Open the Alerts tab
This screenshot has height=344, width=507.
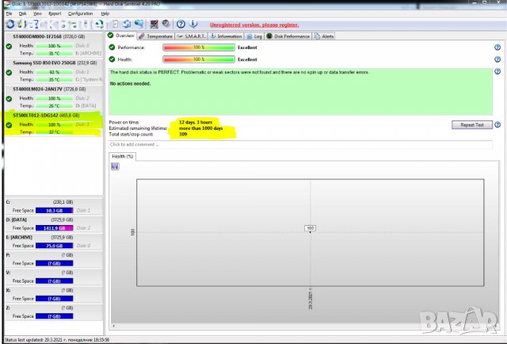click(325, 36)
